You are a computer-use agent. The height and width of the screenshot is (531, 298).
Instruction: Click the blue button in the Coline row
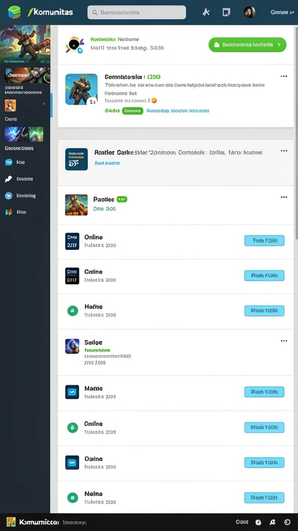(x=264, y=427)
